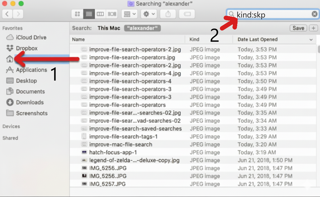Open the item arrangement dropdown

(129, 14)
